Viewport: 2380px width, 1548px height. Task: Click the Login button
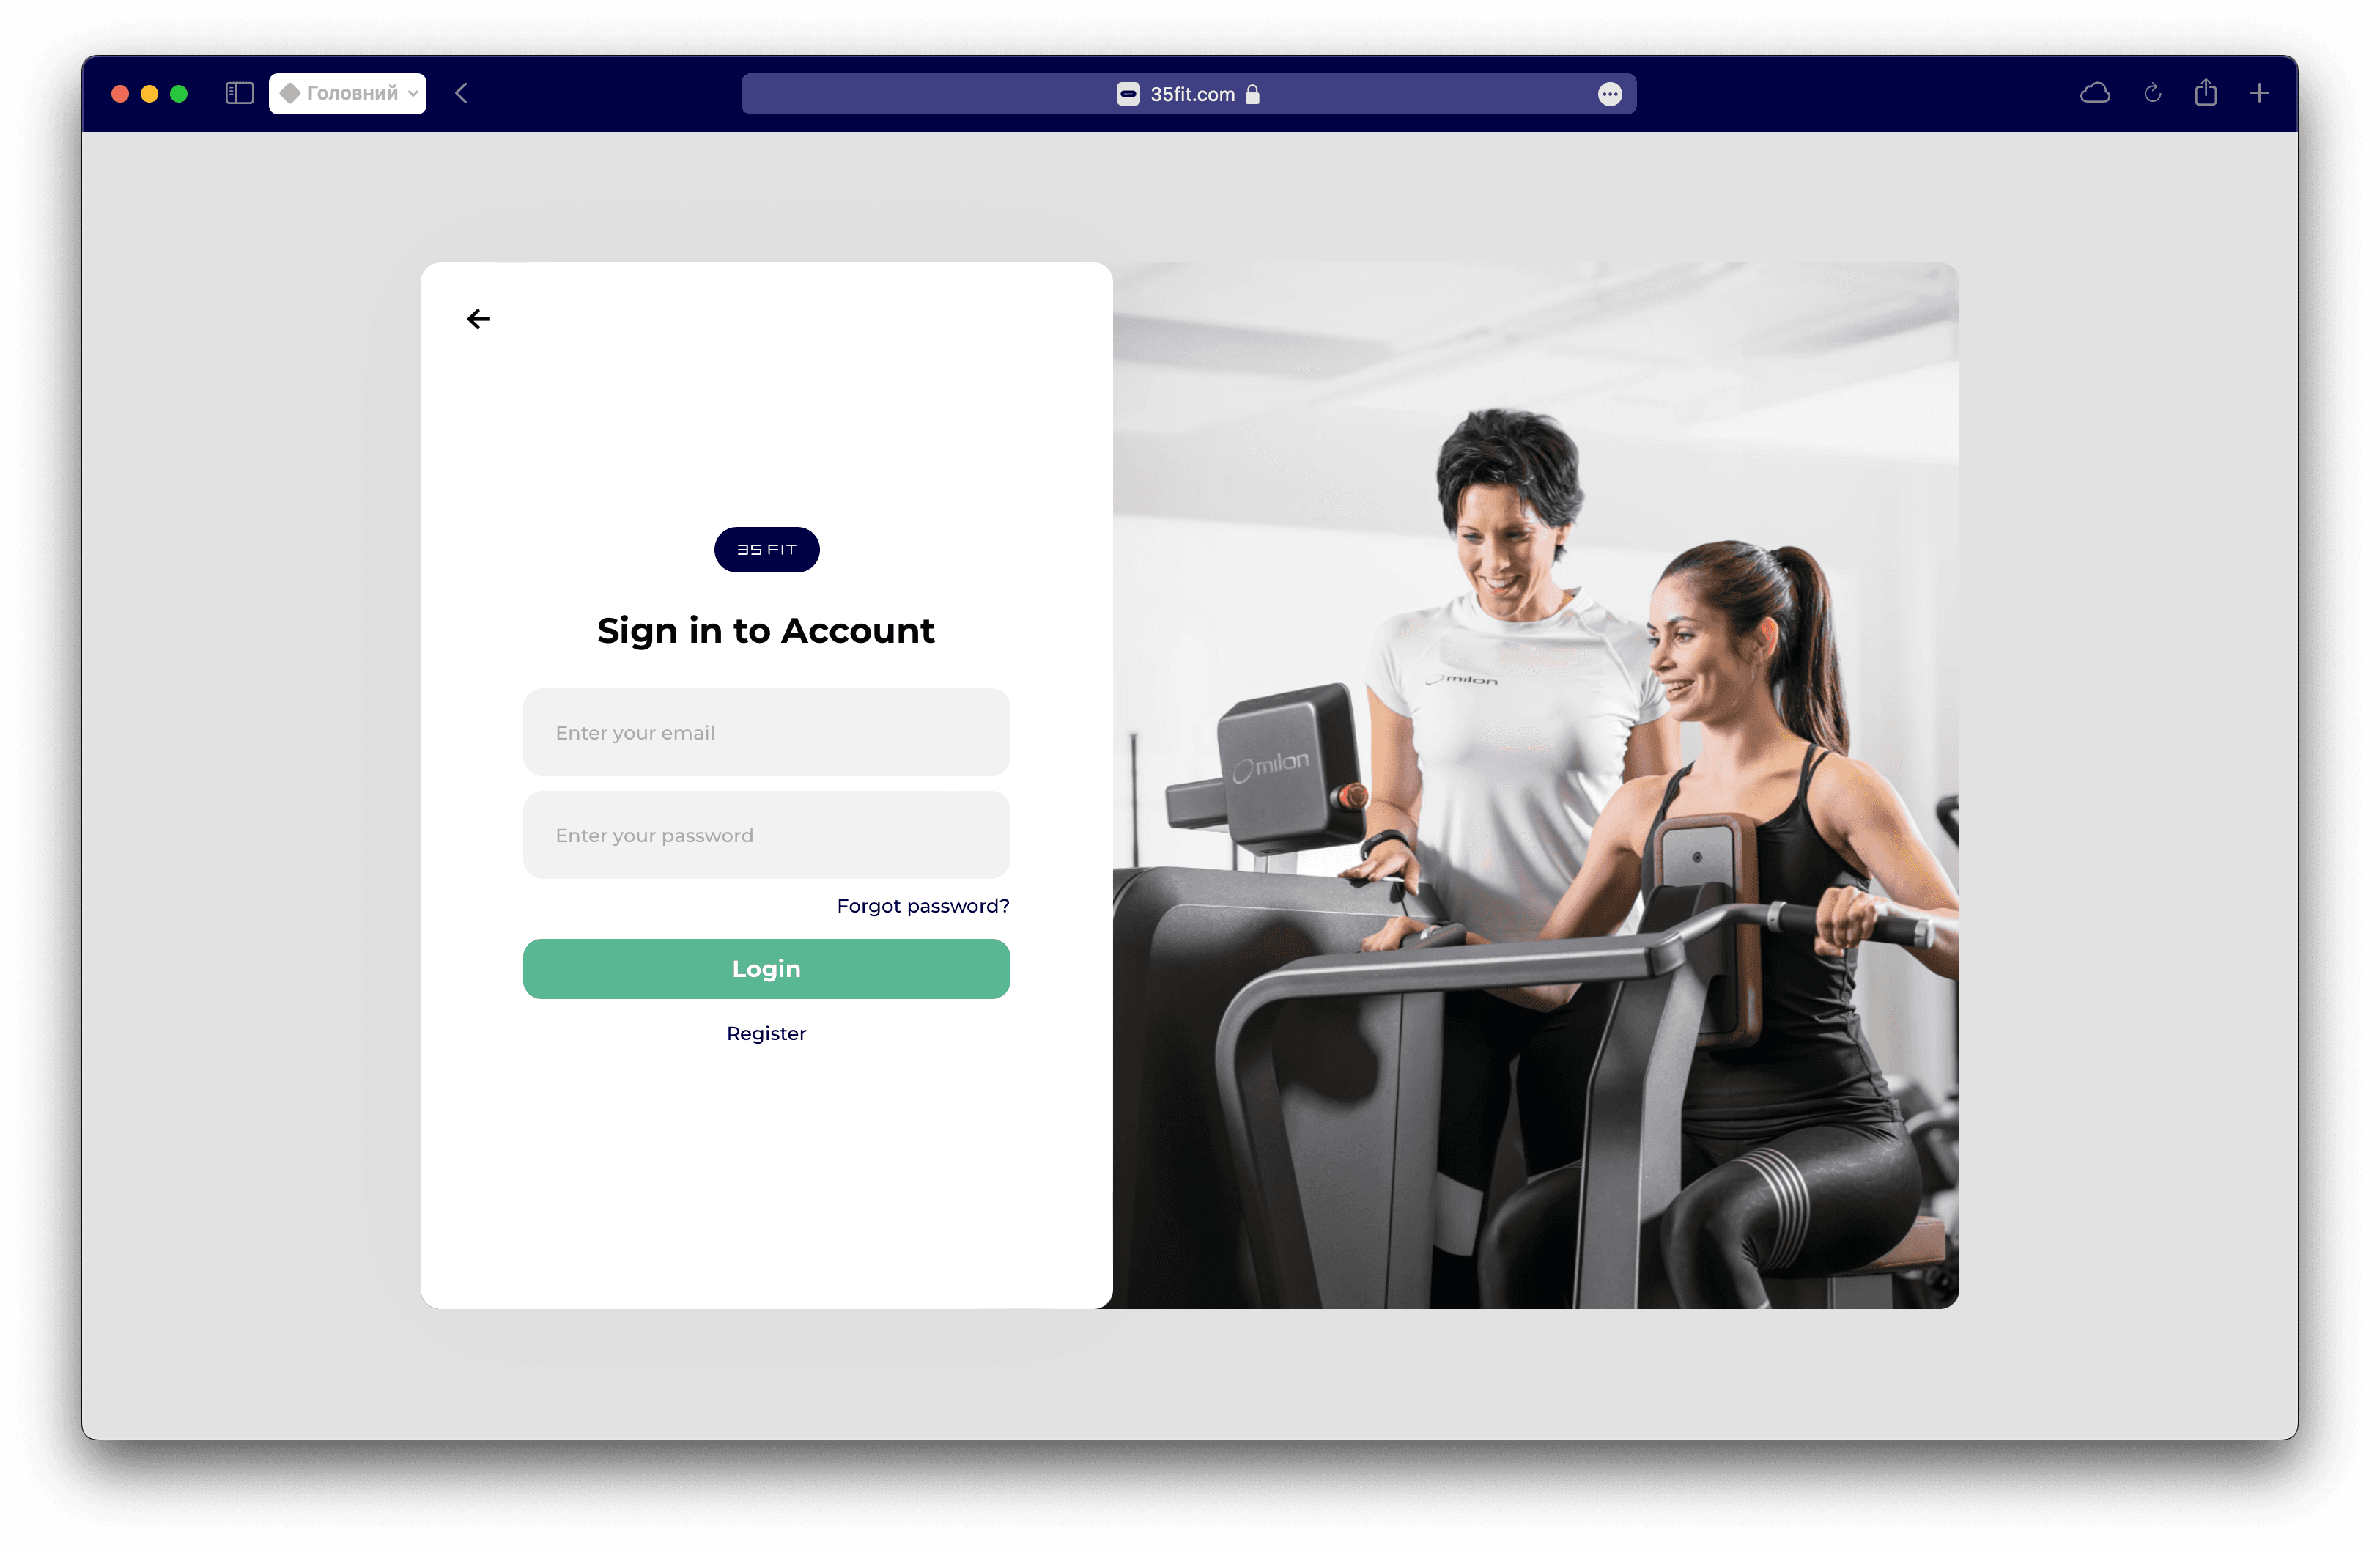pos(765,968)
